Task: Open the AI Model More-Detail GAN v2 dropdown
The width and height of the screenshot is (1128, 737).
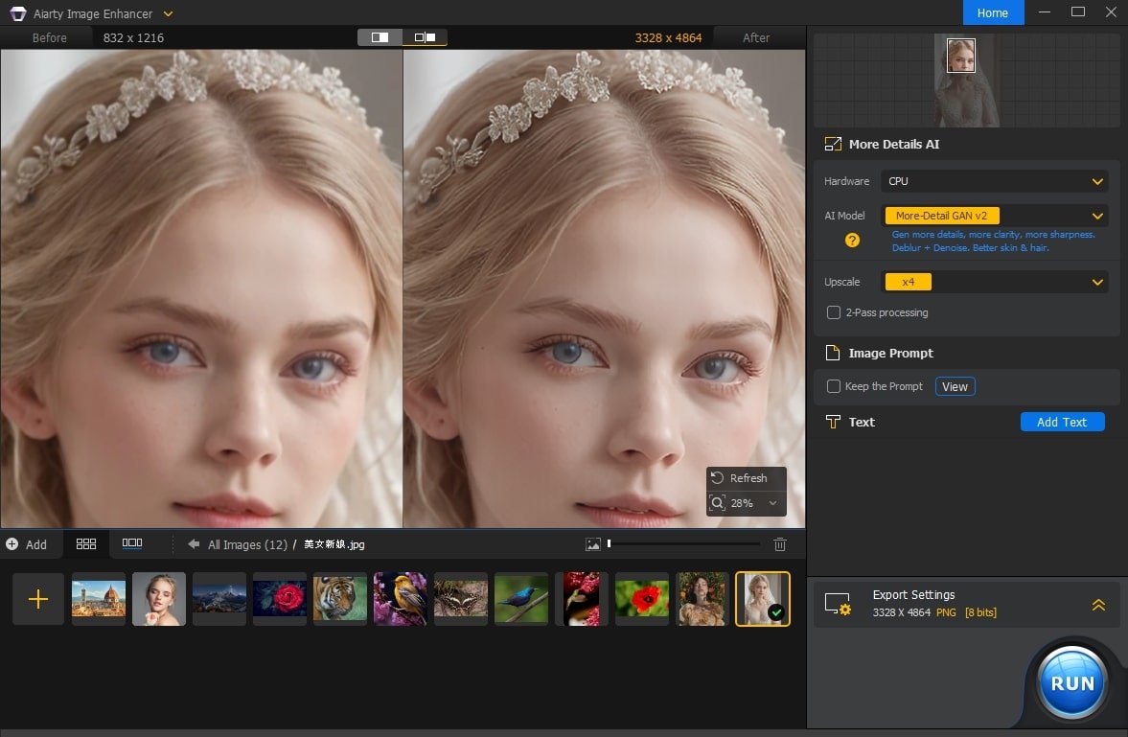Action: (994, 216)
